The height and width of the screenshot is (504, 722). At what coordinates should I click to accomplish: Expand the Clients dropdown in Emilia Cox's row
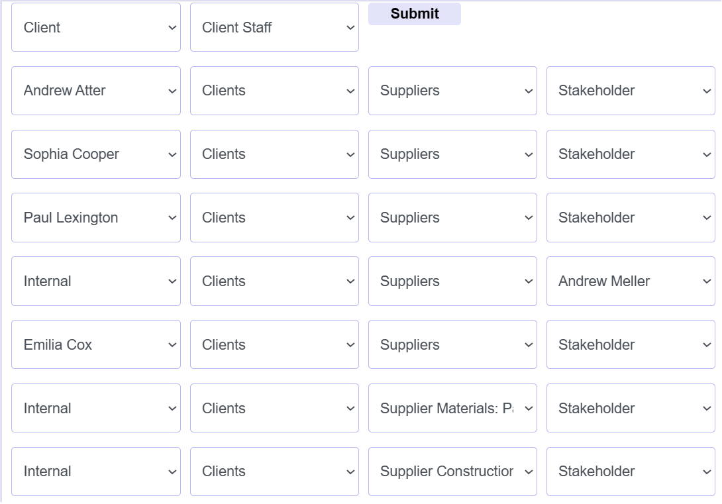point(274,344)
